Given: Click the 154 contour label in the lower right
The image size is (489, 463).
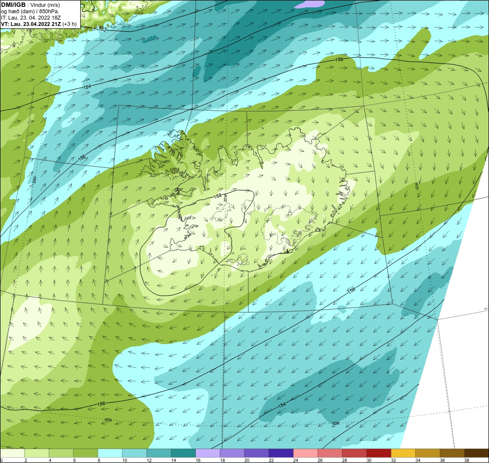Looking at the screenshot, I should pos(282,405).
